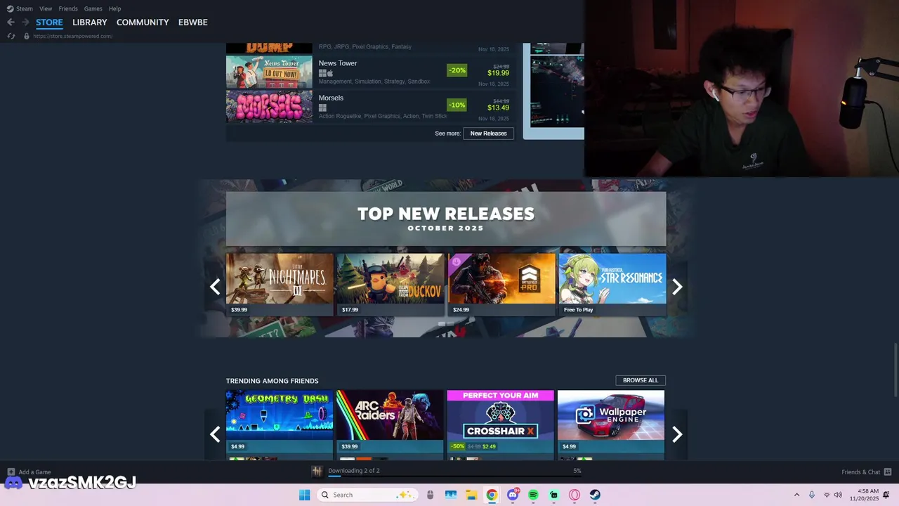Open Spotify from the taskbar
The width and height of the screenshot is (899, 506).
(533, 495)
